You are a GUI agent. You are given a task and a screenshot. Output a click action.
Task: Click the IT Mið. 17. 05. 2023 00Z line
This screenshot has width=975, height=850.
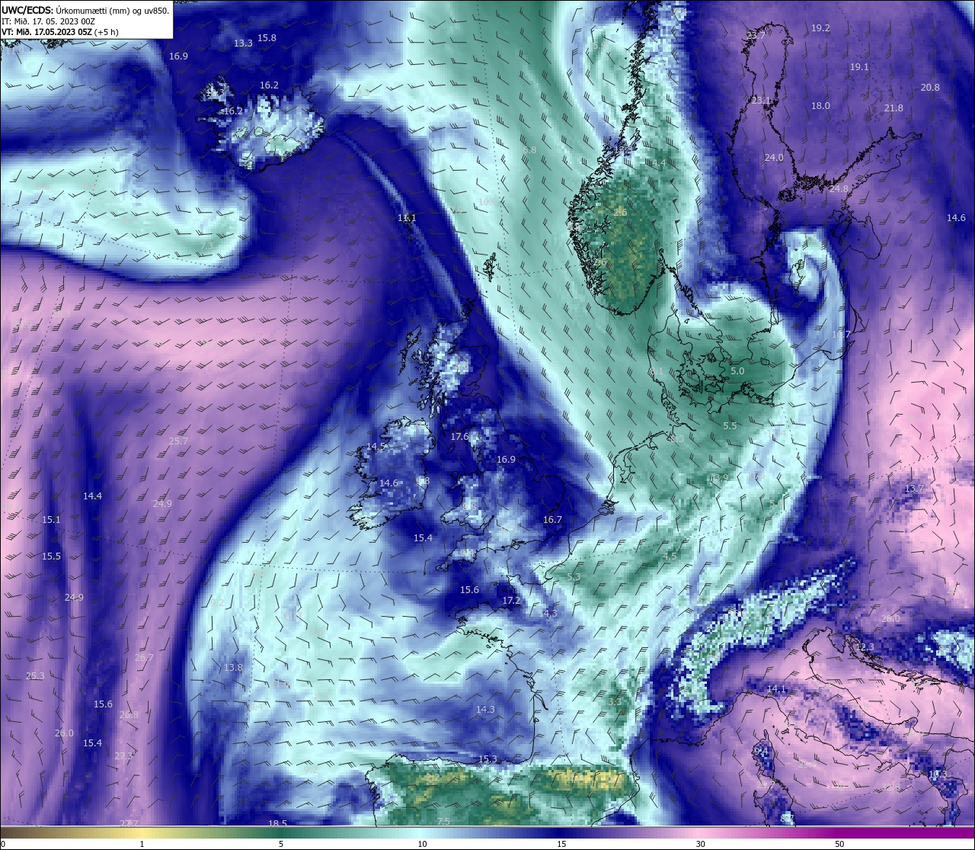48,21
